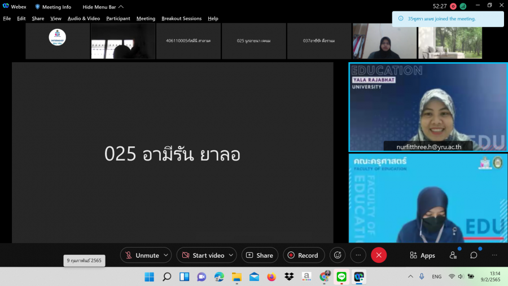The height and width of the screenshot is (286, 508).
Task: Open the Participants panel icon
Action: pos(453,255)
